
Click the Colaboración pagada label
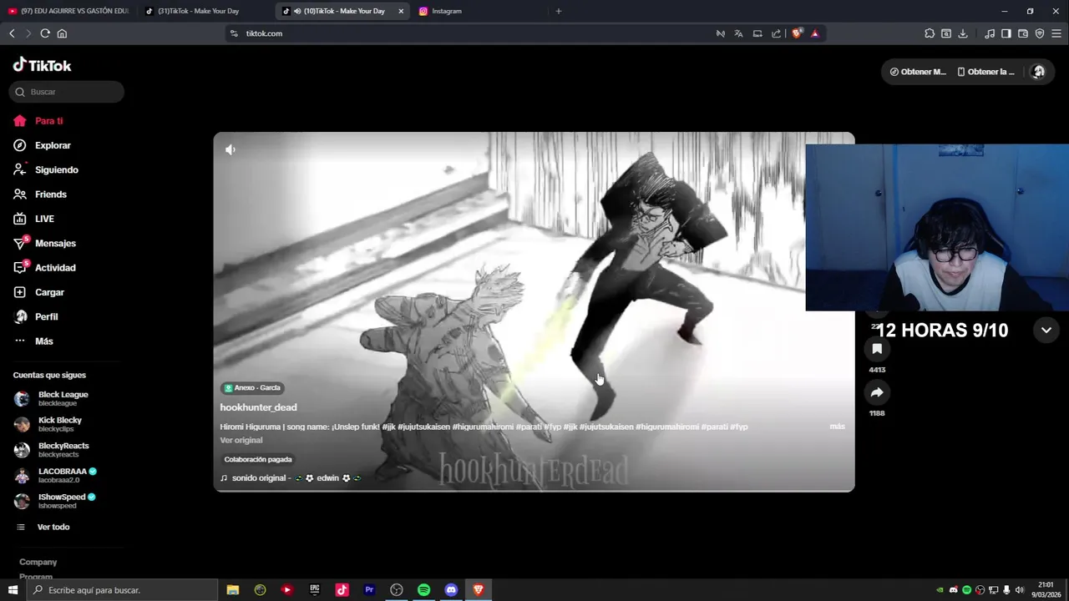[x=258, y=459]
